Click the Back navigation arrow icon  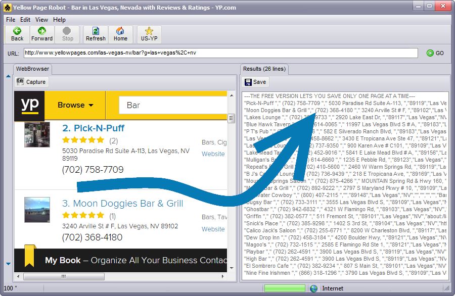click(x=17, y=31)
